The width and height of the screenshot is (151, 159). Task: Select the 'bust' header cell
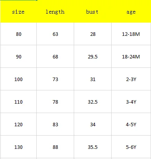[x=92, y=12]
